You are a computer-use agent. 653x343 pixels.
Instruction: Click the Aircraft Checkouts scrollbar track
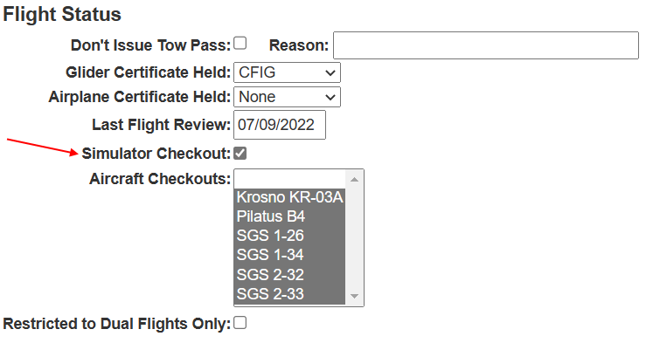(354, 237)
